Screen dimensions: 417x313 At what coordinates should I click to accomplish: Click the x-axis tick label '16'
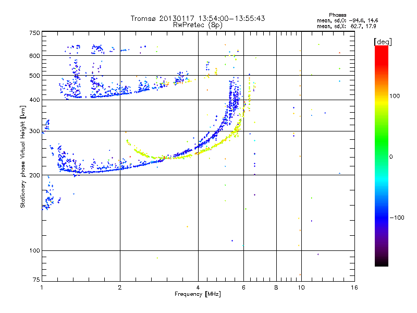[x=354, y=287]
